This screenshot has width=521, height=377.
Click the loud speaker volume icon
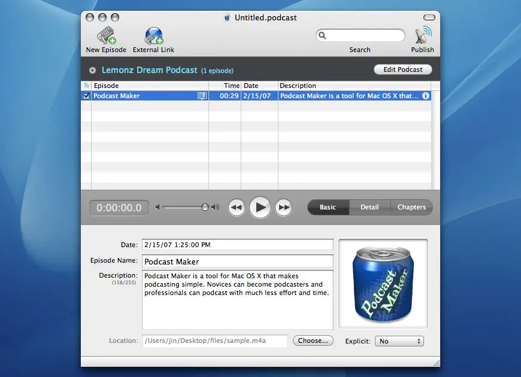pos(216,207)
